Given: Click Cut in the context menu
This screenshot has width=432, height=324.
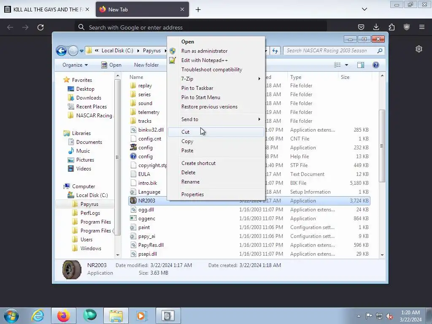Looking at the screenshot, I should pos(216,132).
